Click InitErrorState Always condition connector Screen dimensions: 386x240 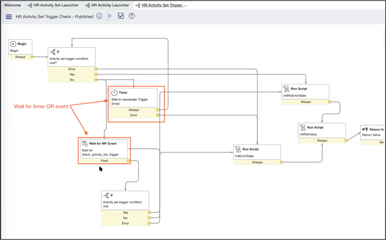281,162
